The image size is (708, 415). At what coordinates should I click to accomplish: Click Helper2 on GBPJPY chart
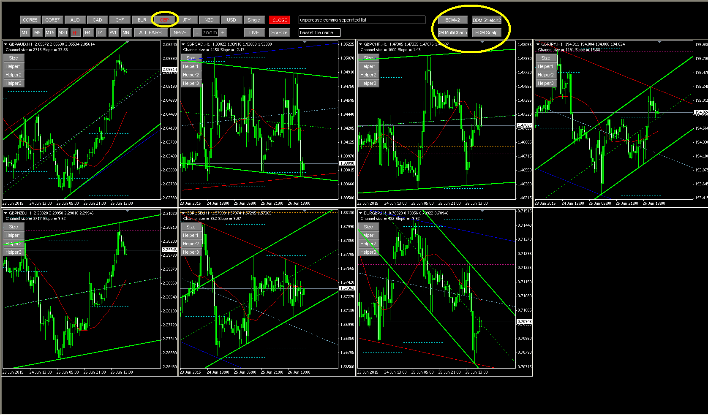[x=546, y=75]
